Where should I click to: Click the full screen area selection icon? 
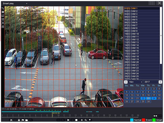coord(3,19)
